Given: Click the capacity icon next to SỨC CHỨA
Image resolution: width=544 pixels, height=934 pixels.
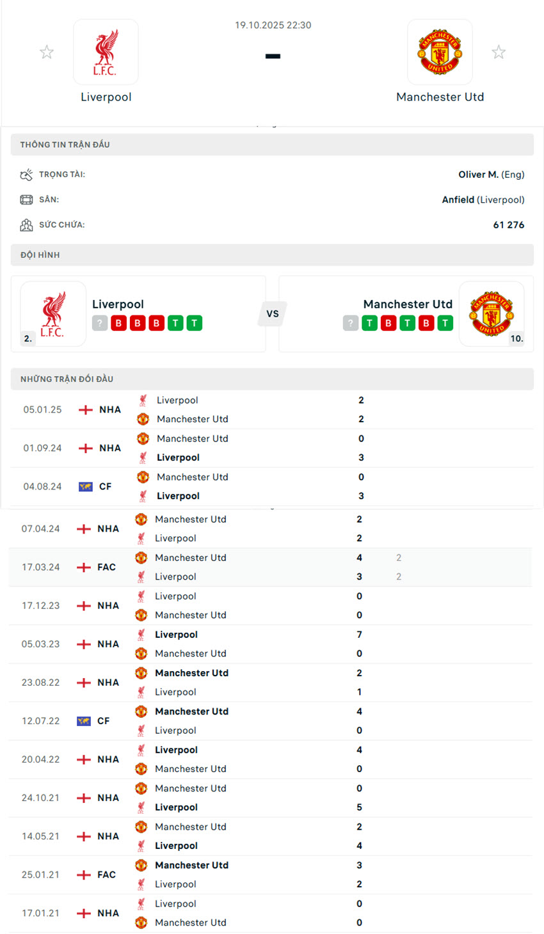Looking at the screenshot, I should click(x=26, y=225).
